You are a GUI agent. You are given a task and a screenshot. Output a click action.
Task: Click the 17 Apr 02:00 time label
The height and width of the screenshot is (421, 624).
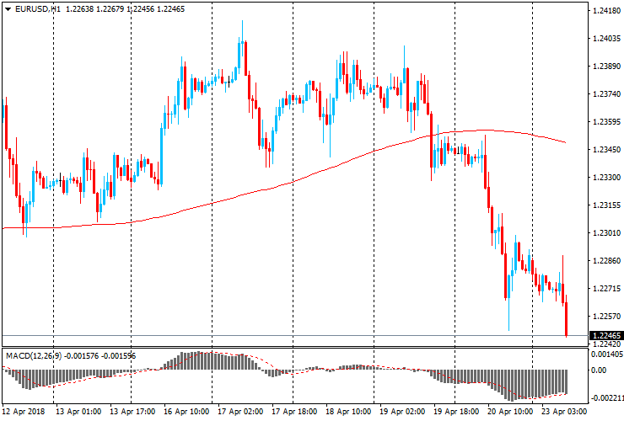pos(240,412)
